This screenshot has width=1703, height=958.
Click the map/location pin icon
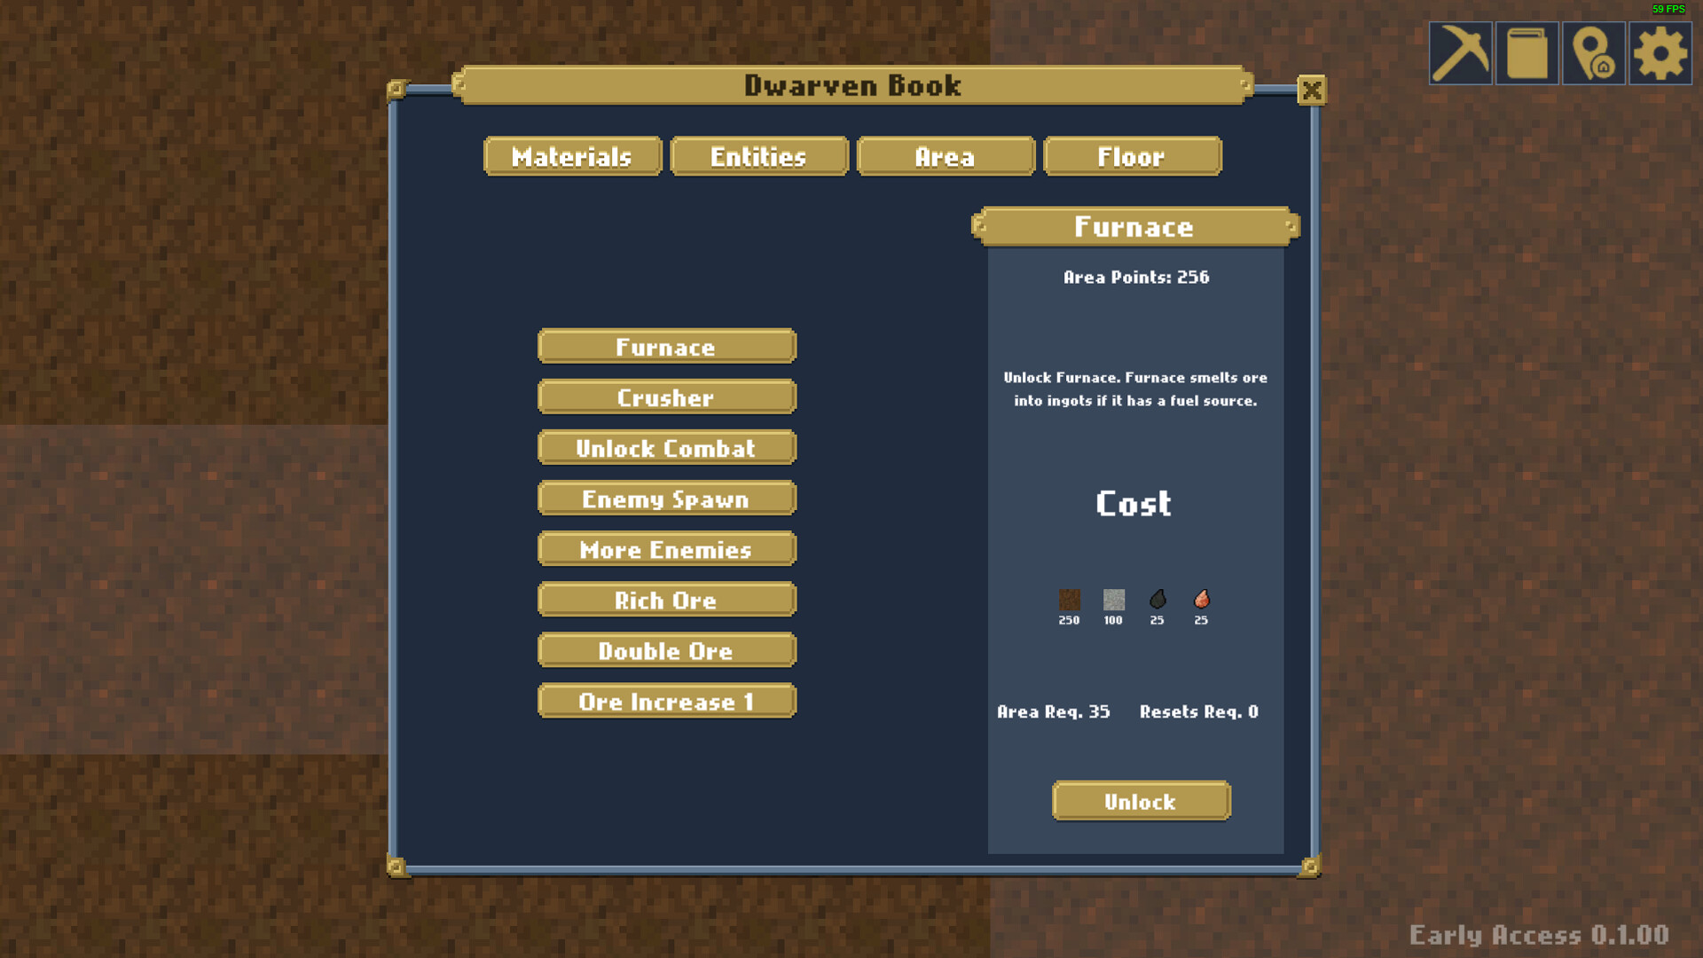tap(1594, 51)
